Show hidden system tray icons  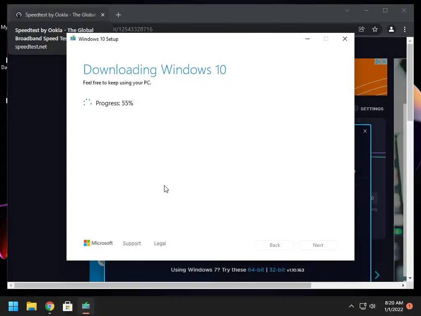coord(351,306)
